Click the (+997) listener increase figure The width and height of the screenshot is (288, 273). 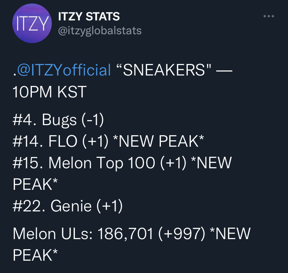tap(182, 234)
